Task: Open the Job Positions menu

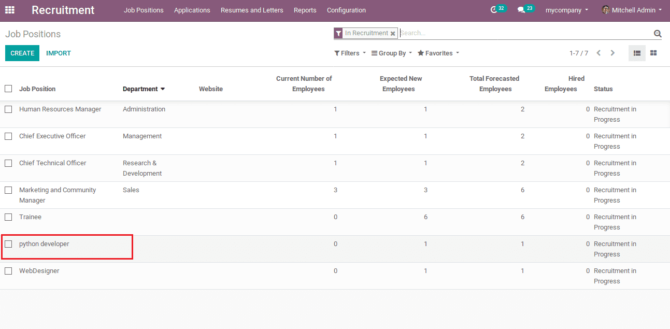Action: [144, 10]
